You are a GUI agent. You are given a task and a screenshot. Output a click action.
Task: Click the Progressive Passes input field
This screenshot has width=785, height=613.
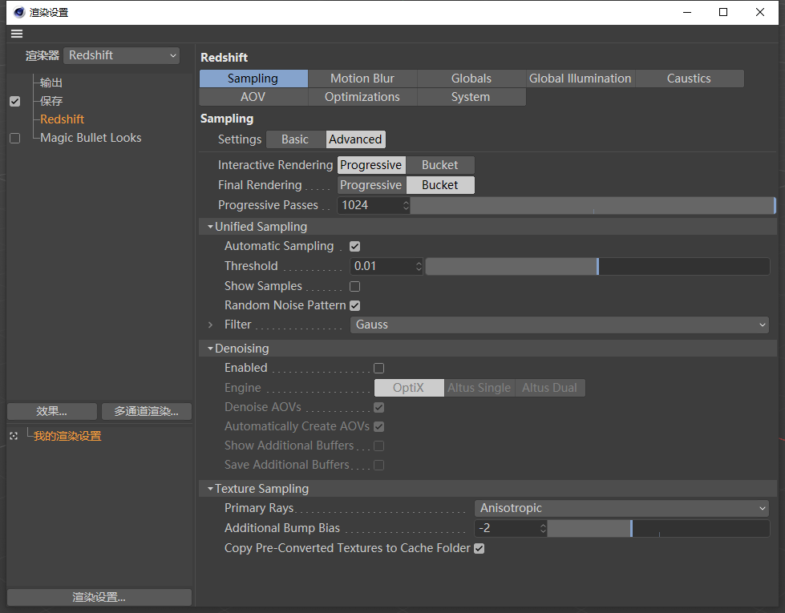click(369, 205)
